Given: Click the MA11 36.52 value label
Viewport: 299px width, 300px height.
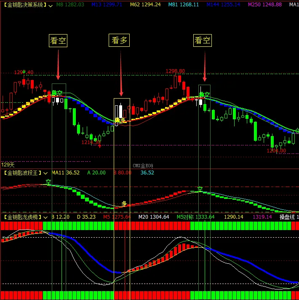Looking at the screenshot, I should 66,173.
